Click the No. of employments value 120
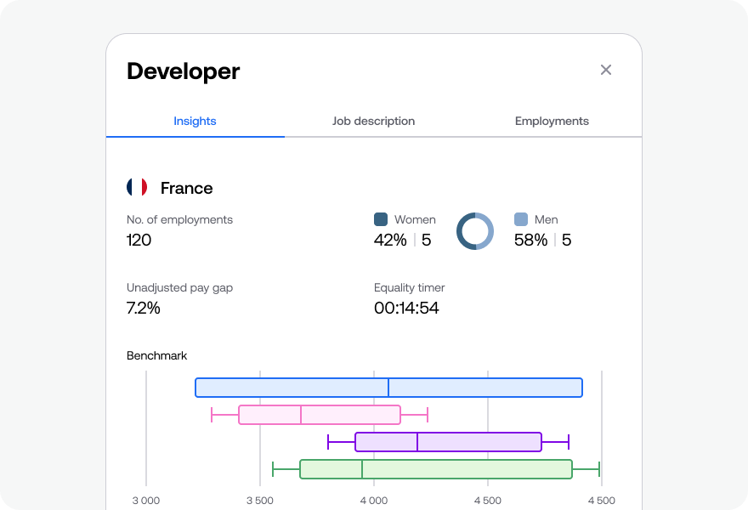 139,240
